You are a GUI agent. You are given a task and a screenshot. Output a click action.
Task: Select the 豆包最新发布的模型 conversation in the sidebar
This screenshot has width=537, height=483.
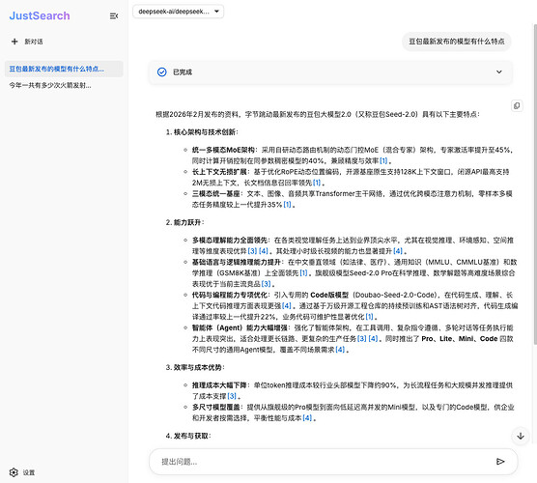coord(64,69)
